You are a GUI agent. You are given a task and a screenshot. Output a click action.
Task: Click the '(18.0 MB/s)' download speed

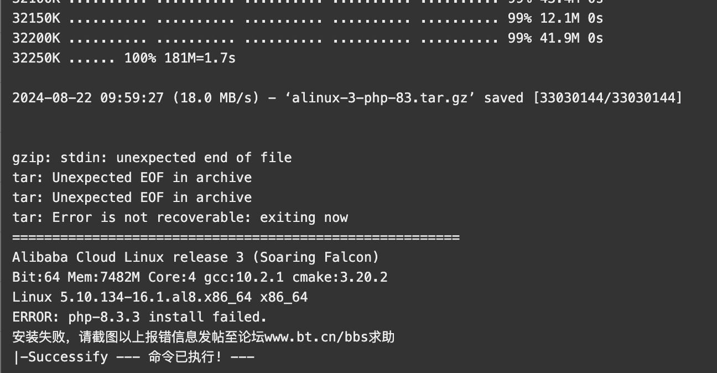216,98
